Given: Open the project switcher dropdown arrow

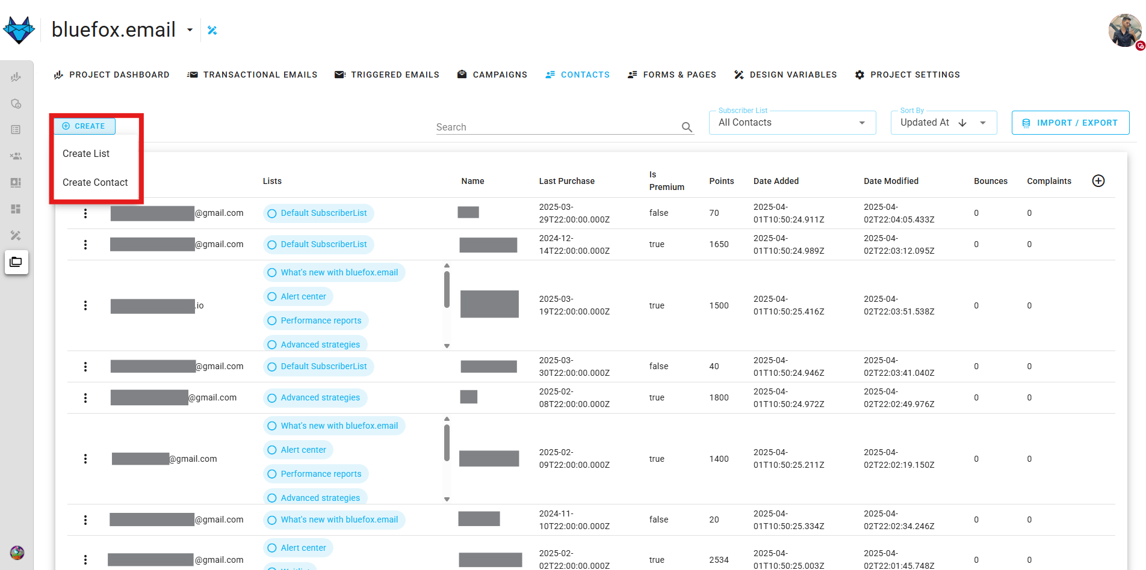Looking at the screenshot, I should pyautogui.click(x=190, y=30).
